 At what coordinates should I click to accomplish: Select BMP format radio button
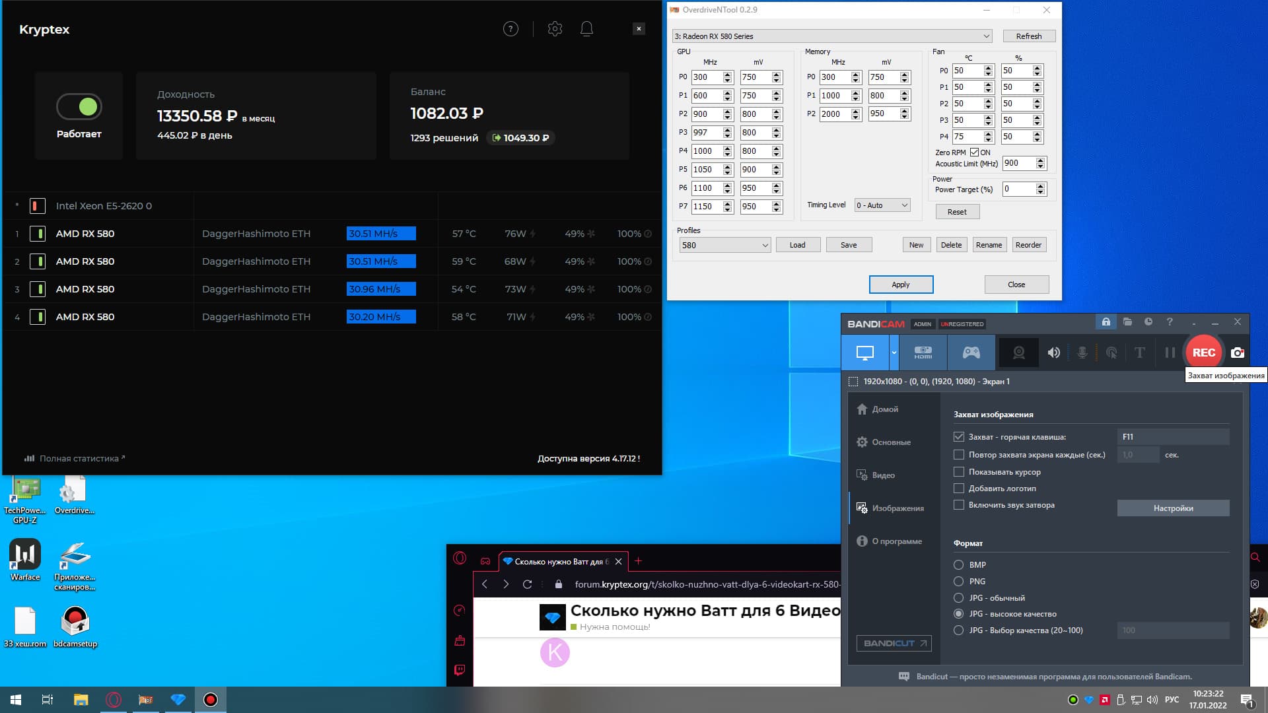click(x=959, y=565)
